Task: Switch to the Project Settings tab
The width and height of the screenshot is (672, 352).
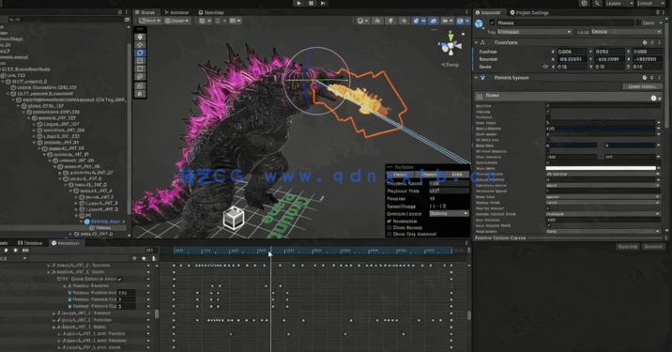Action: (x=529, y=12)
